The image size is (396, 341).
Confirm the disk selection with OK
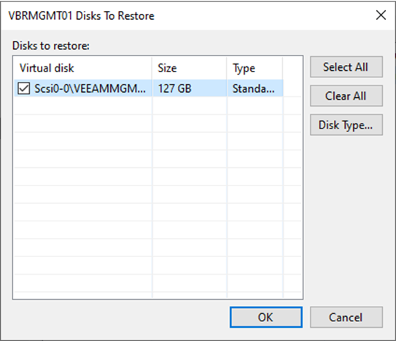coord(266,317)
